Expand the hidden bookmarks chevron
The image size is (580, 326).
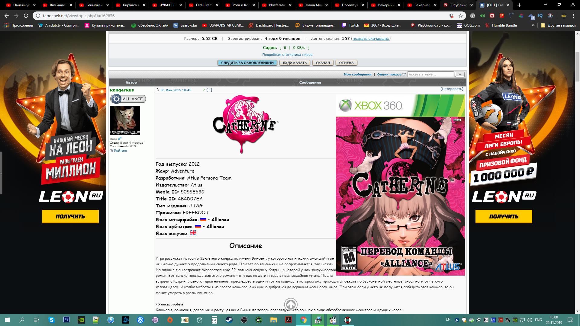533,25
